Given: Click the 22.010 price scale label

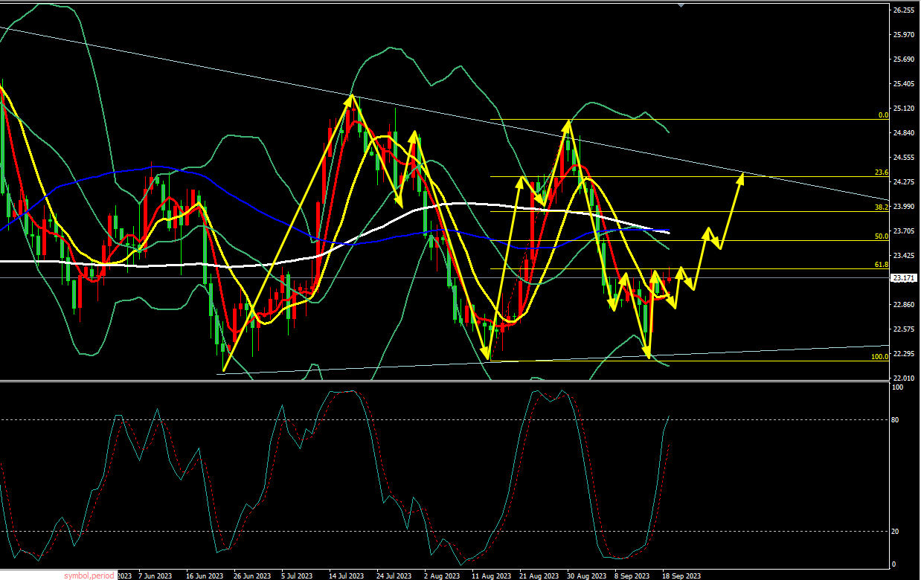Looking at the screenshot, I should (903, 378).
